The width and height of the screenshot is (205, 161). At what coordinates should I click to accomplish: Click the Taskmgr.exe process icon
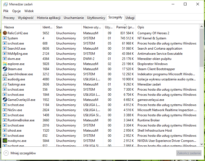(x=5, y=84)
